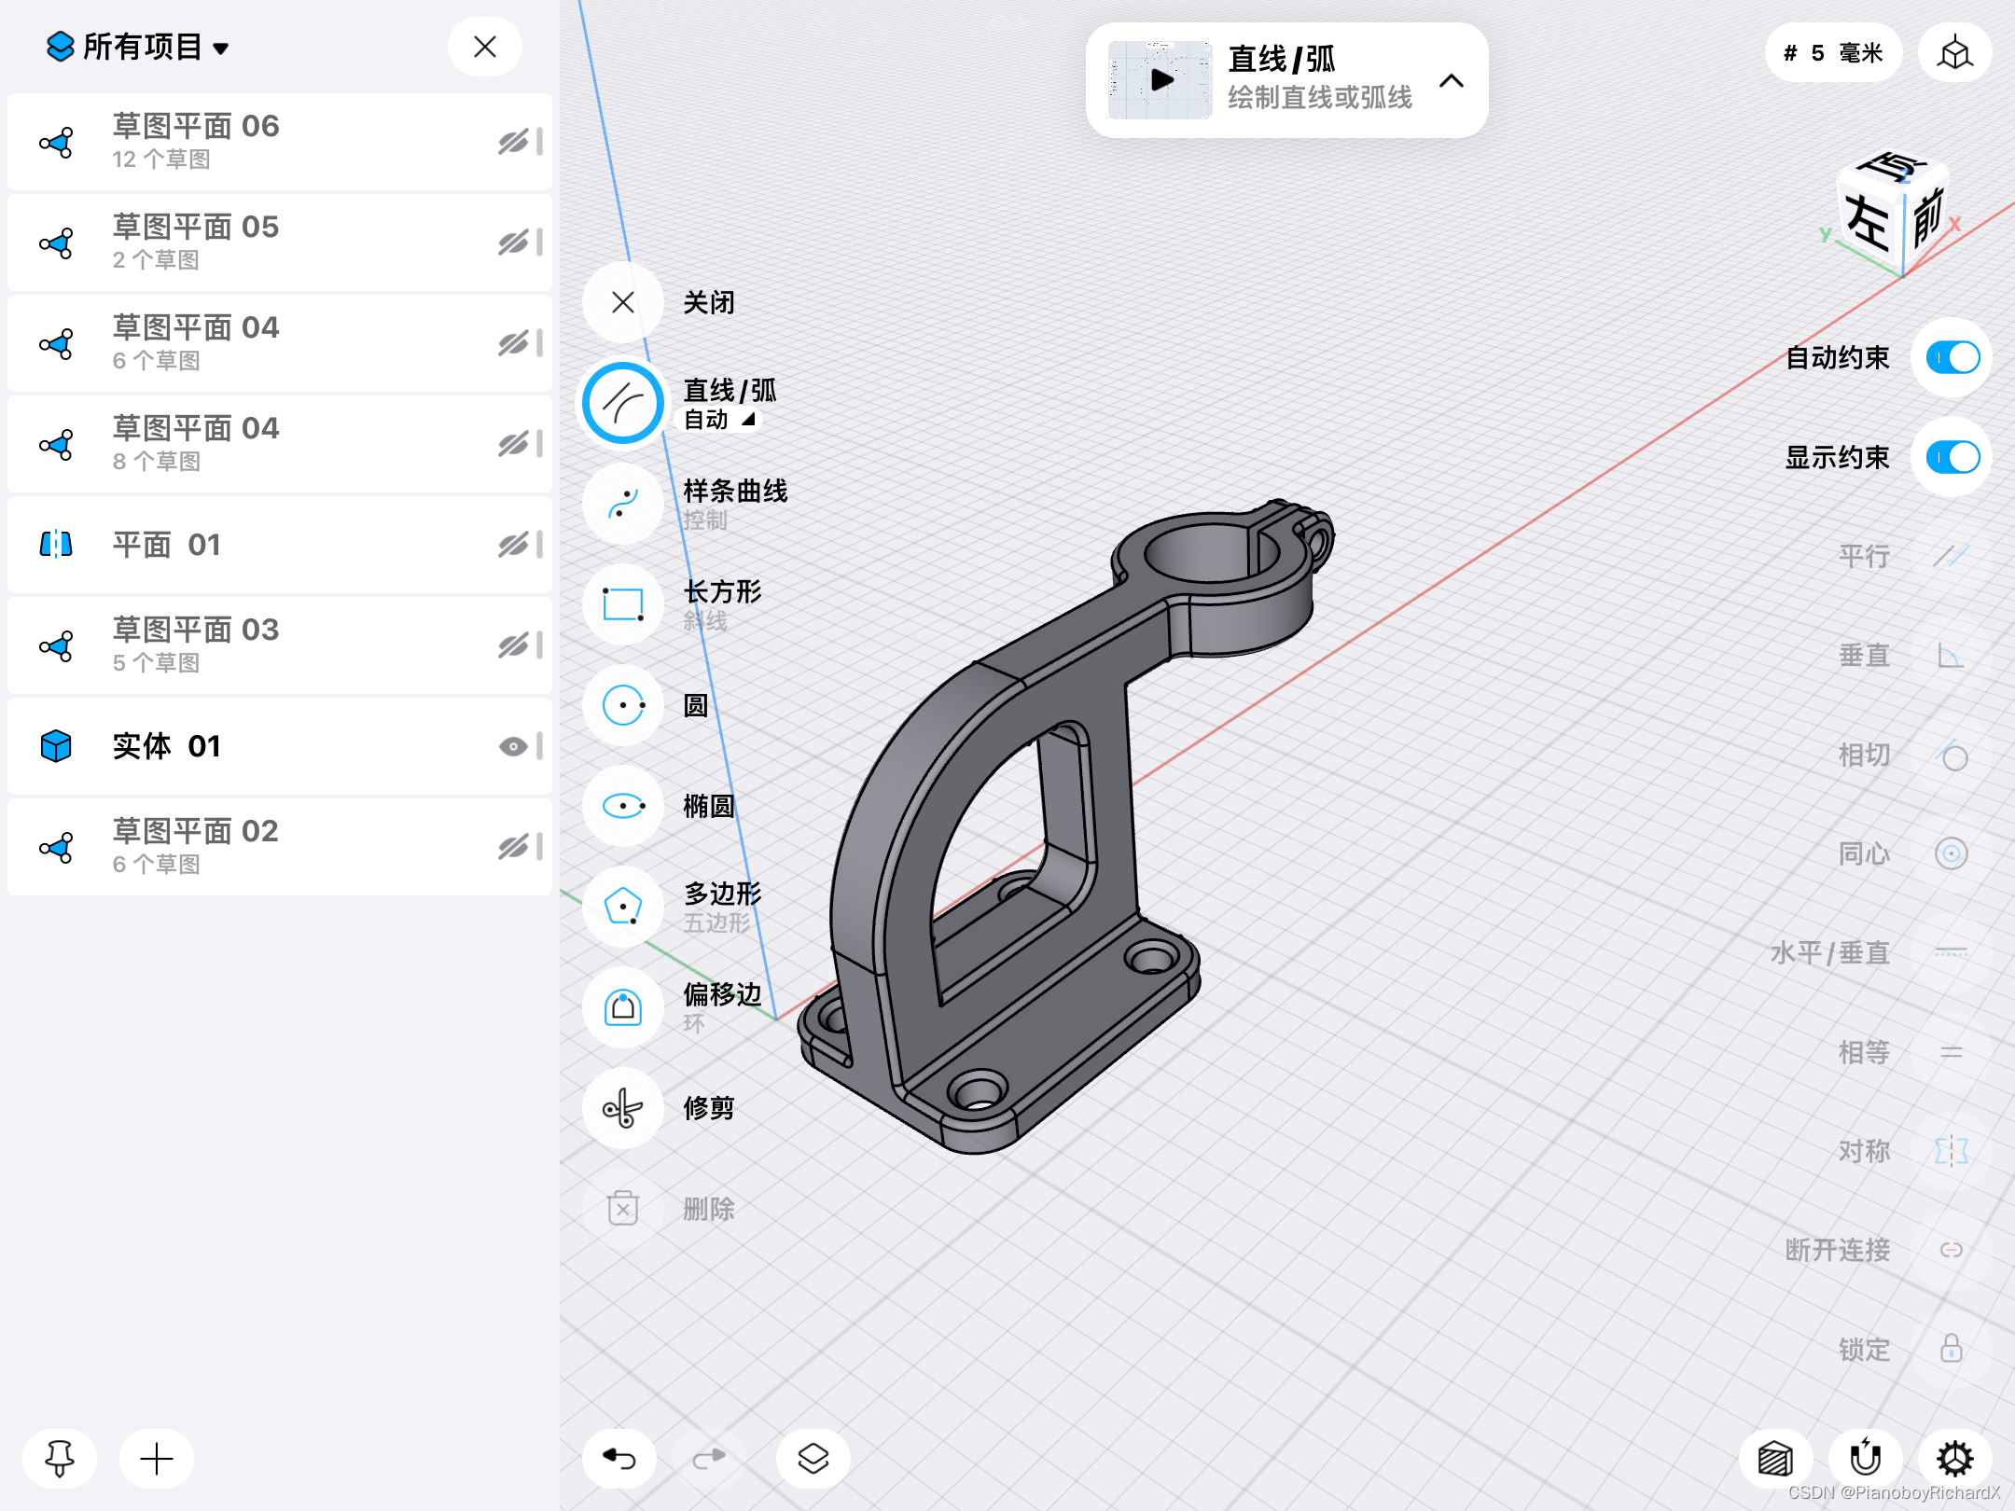Activate the Polygon tool
This screenshot has height=1511, width=2015.
click(622, 907)
